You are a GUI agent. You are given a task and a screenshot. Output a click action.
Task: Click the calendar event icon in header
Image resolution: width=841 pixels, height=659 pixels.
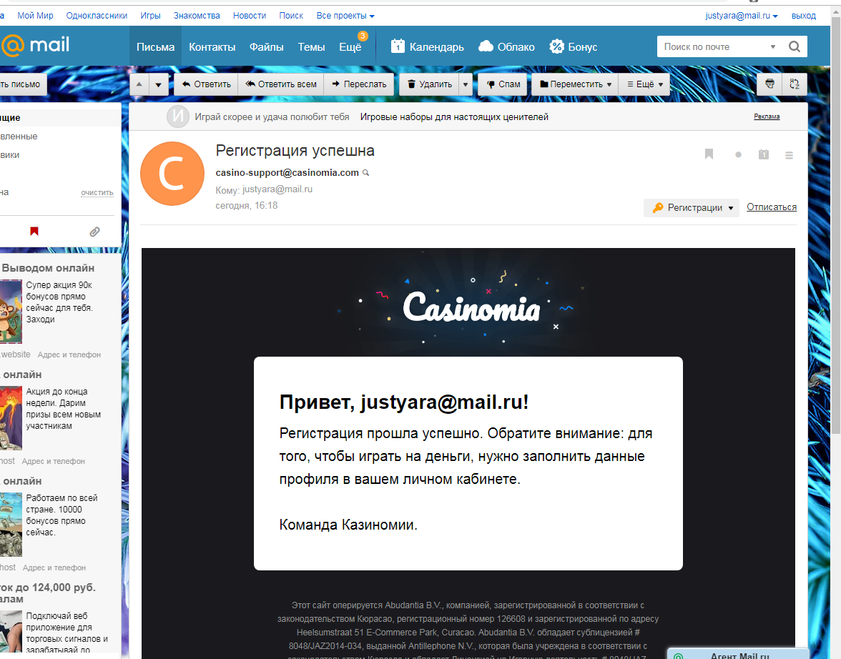(764, 154)
